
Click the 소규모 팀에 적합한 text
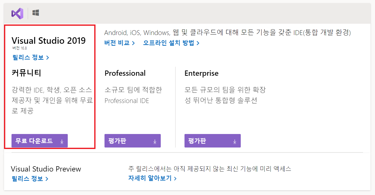click(x=133, y=90)
